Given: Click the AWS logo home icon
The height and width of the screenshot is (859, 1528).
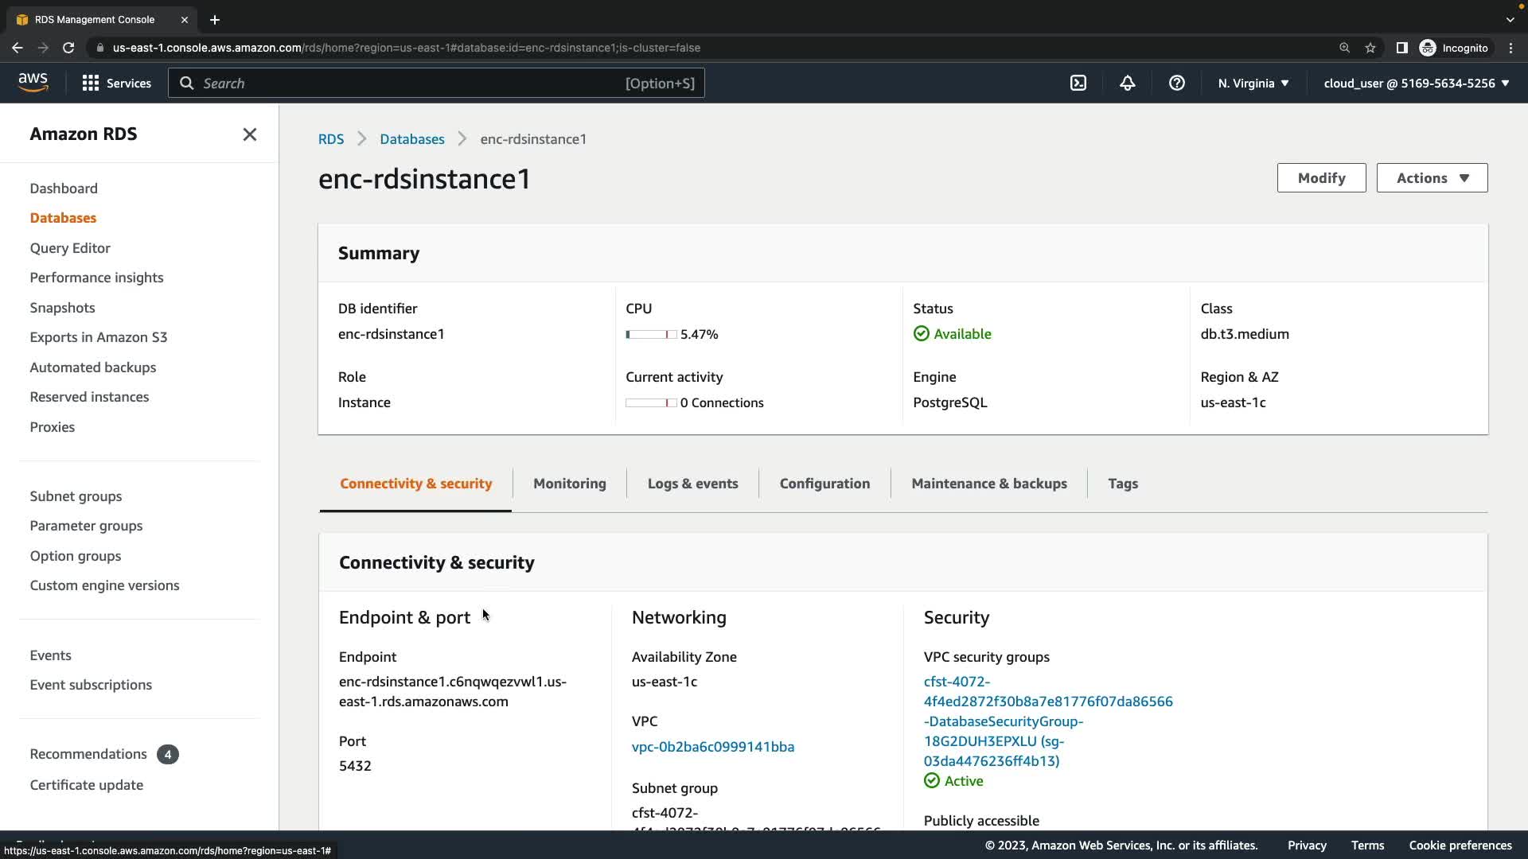Looking at the screenshot, I should [x=33, y=83].
